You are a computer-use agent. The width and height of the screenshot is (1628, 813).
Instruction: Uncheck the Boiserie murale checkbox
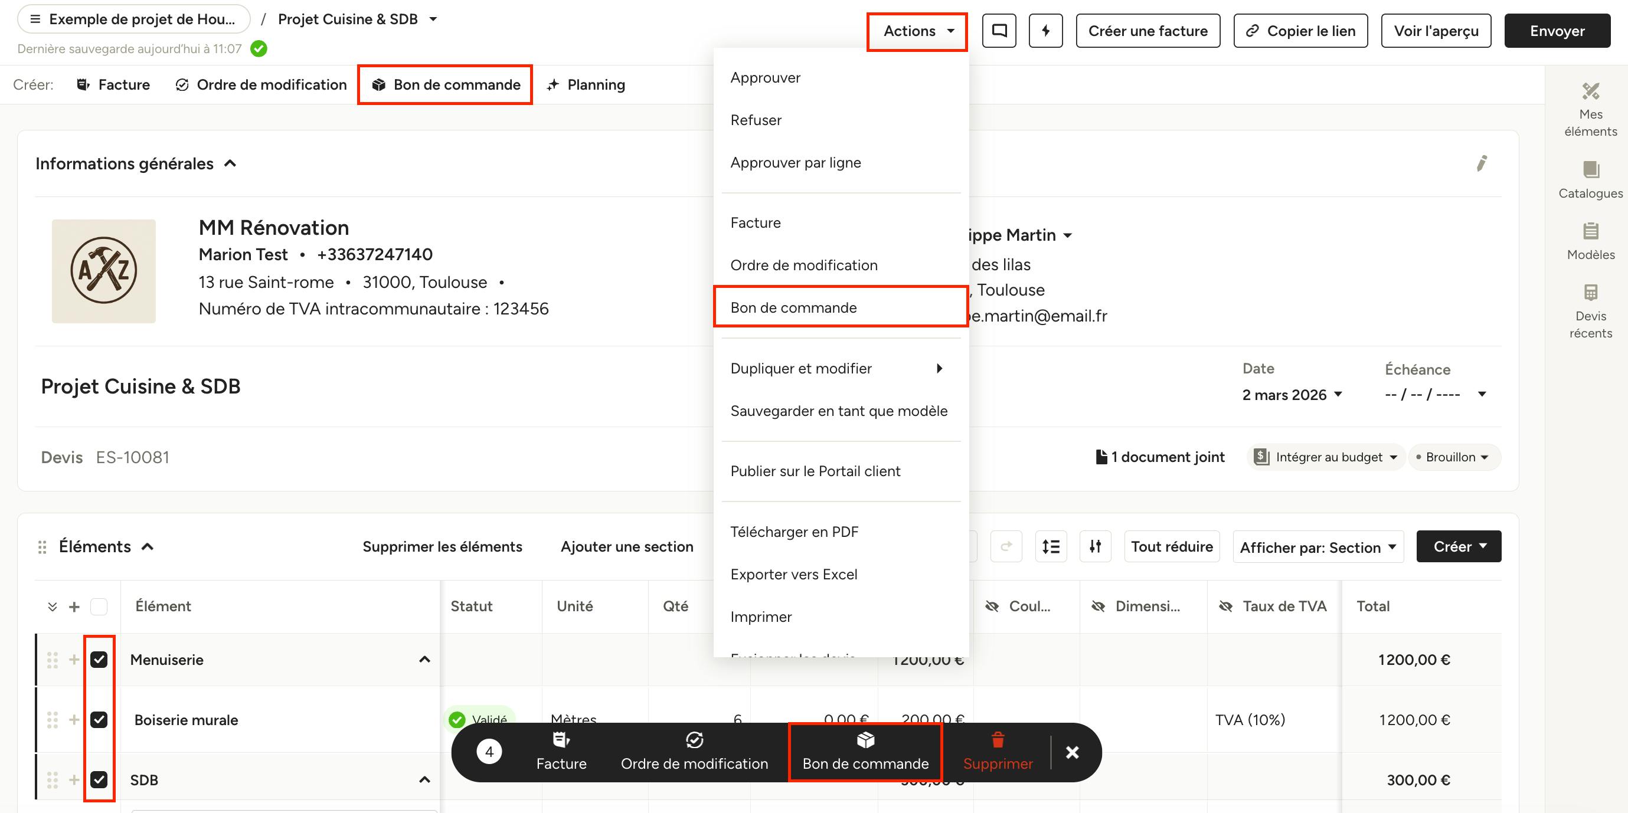pos(99,720)
